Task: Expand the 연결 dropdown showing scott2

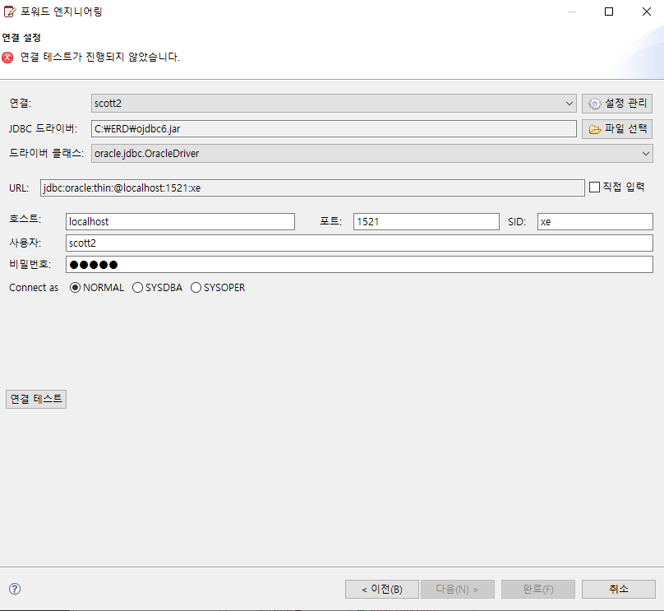Action: (334, 104)
